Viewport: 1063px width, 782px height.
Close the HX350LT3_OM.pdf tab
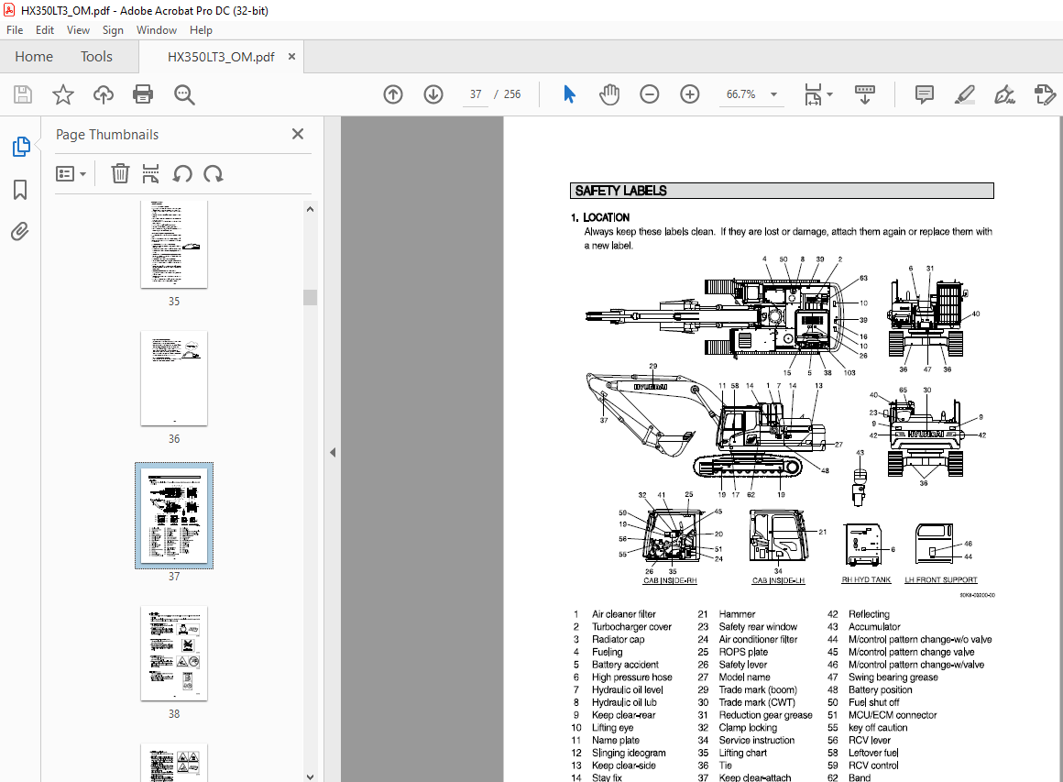coord(291,56)
